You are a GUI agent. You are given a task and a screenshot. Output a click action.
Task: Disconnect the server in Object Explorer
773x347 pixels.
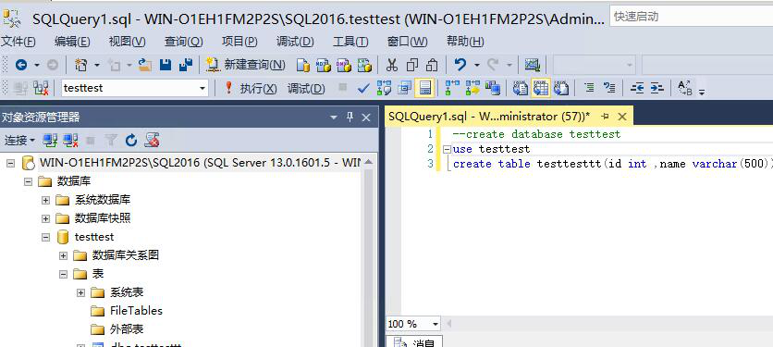(x=71, y=141)
